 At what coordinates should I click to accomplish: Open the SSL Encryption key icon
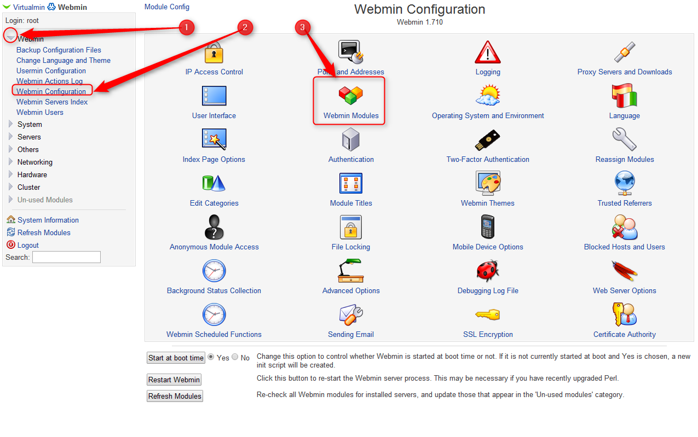(488, 314)
